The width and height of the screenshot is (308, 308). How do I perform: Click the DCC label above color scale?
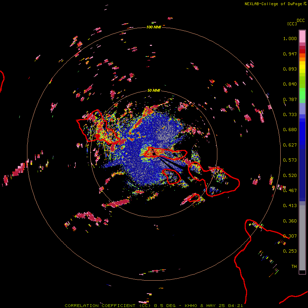pos(301,21)
